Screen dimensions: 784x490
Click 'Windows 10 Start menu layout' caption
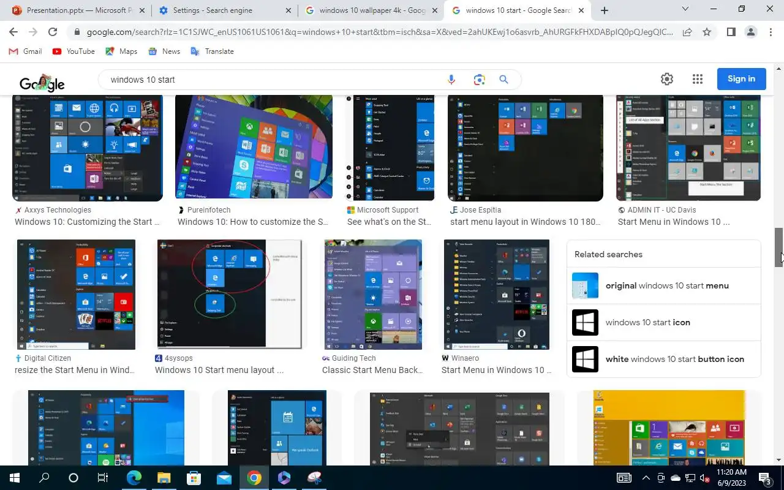coord(219,370)
